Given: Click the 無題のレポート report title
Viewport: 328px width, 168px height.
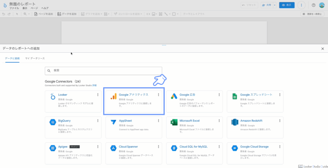Looking at the screenshot, I should coord(22,4).
